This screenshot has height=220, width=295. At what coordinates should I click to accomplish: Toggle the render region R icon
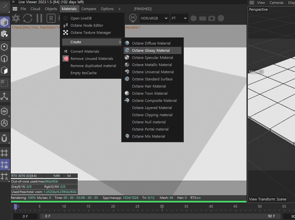pyautogui.click(x=51, y=18)
